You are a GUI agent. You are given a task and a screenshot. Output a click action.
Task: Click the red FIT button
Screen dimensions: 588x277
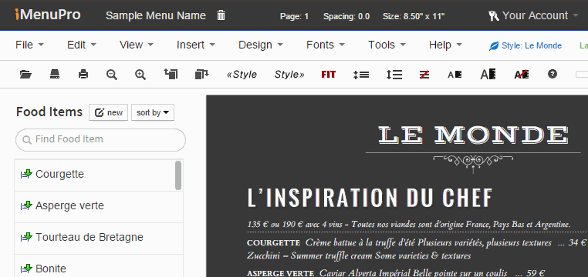(x=329, y=75)
